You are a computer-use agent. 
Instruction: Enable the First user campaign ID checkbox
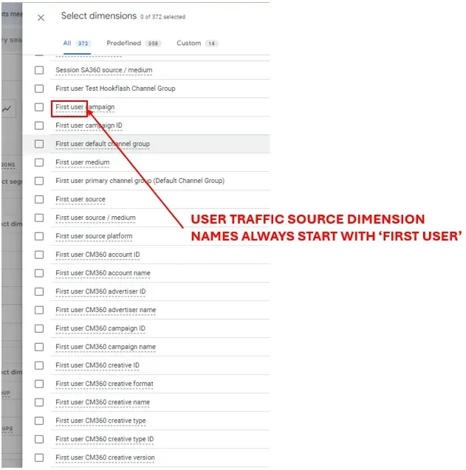pyautogui.click(x=39, y=125)
